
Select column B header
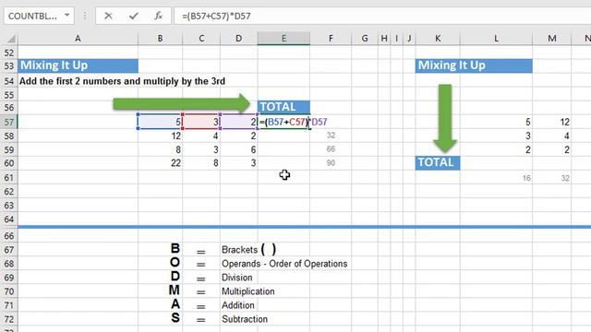[x=160, y=39]
